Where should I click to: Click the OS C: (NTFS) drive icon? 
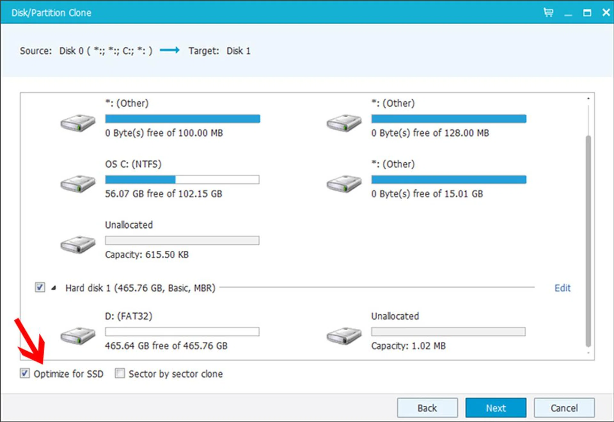click(78, 183)
